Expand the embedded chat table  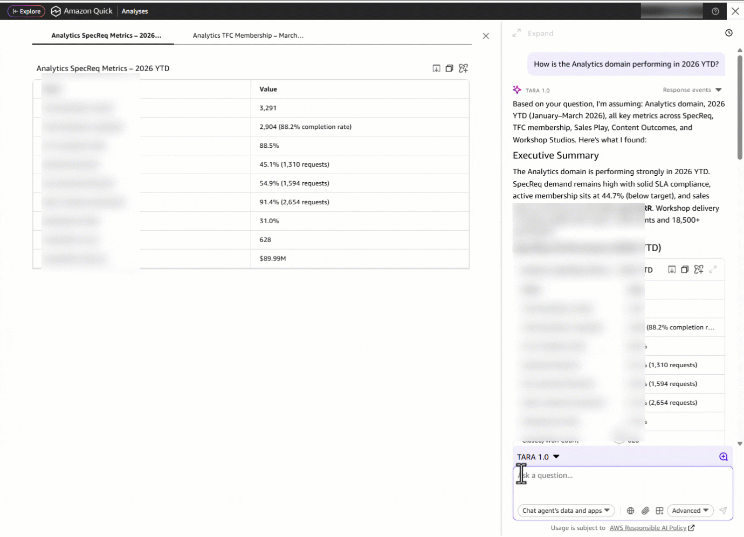tap(713, 270)
